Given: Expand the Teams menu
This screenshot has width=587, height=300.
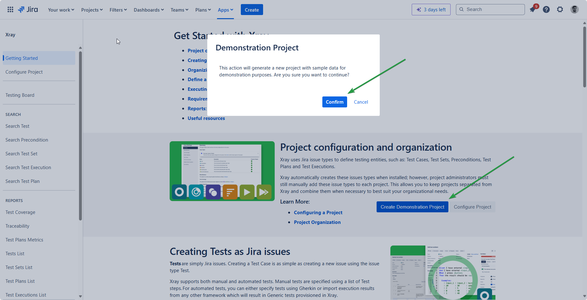Looking at the screenshot, I should (179, 10).
